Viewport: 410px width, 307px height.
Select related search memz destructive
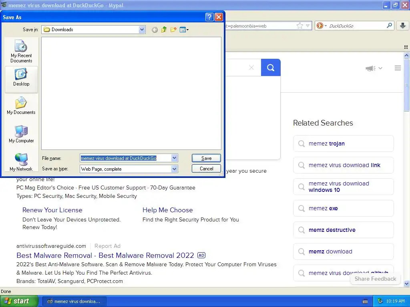(343, 230)
